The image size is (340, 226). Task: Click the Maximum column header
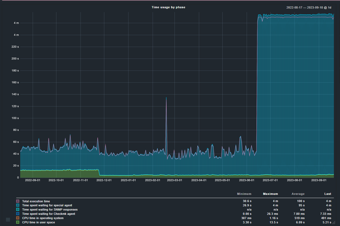(270, 194)
